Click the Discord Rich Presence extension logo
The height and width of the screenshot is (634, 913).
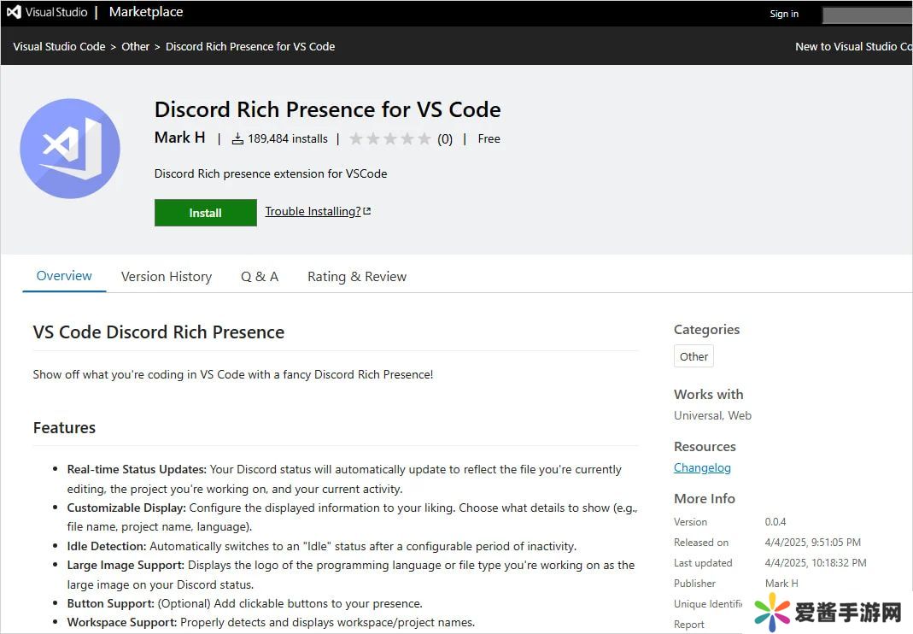70,149
